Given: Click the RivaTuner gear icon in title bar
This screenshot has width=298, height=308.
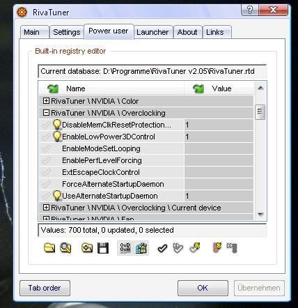Looking at the screenshot, I should (22, 12).
